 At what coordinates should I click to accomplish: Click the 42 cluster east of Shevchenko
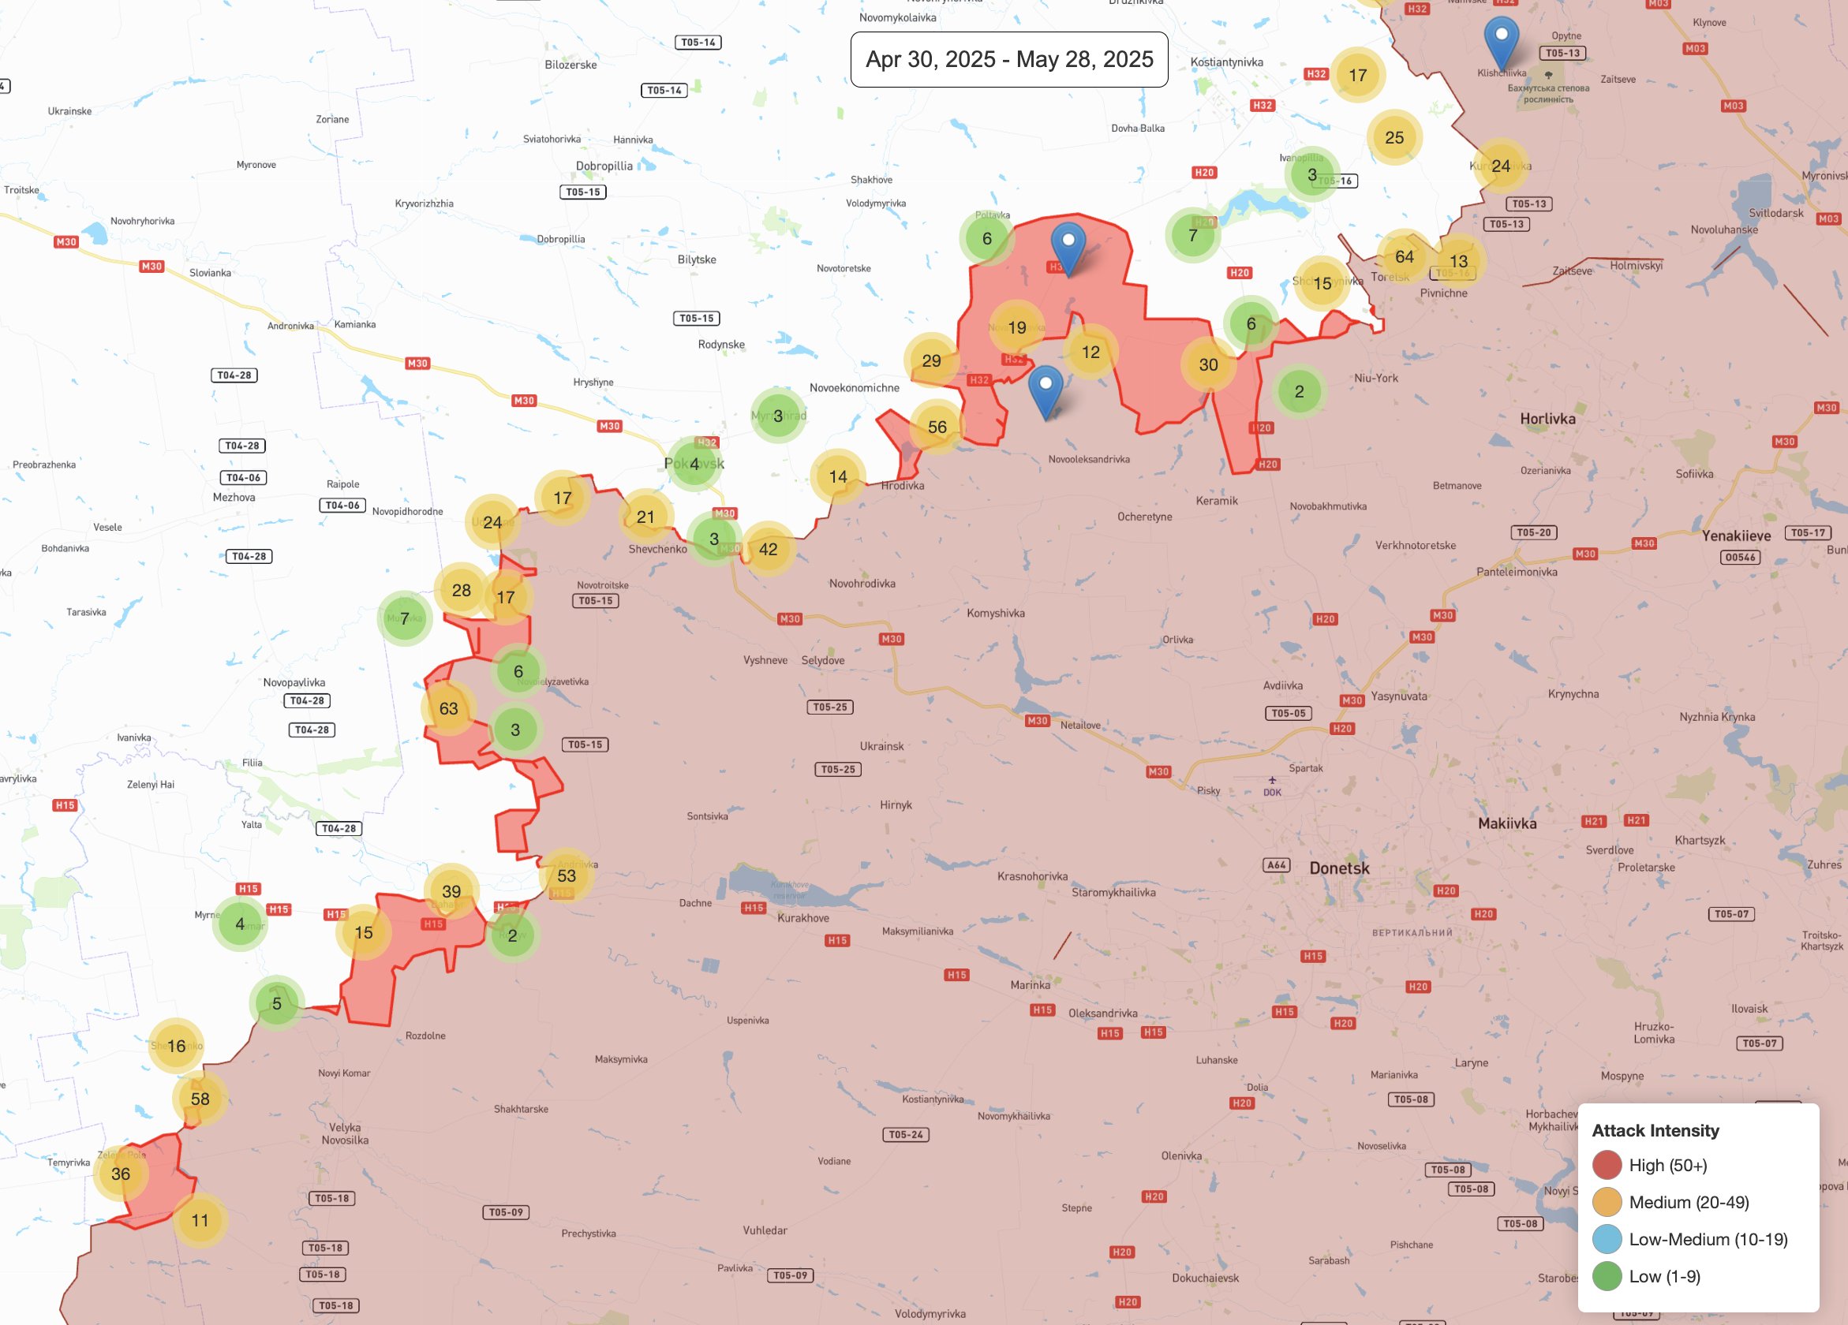click(768, 549)
